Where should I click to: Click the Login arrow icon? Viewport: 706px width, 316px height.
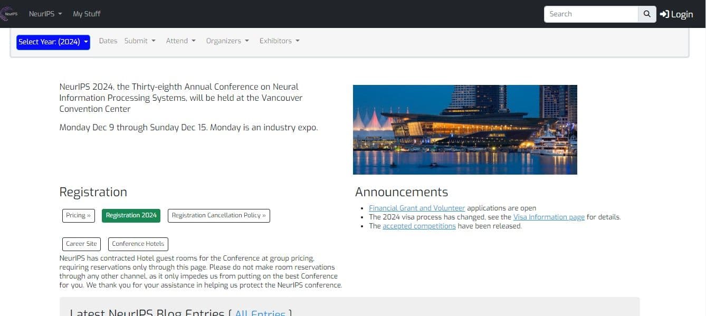coord(664,14)
